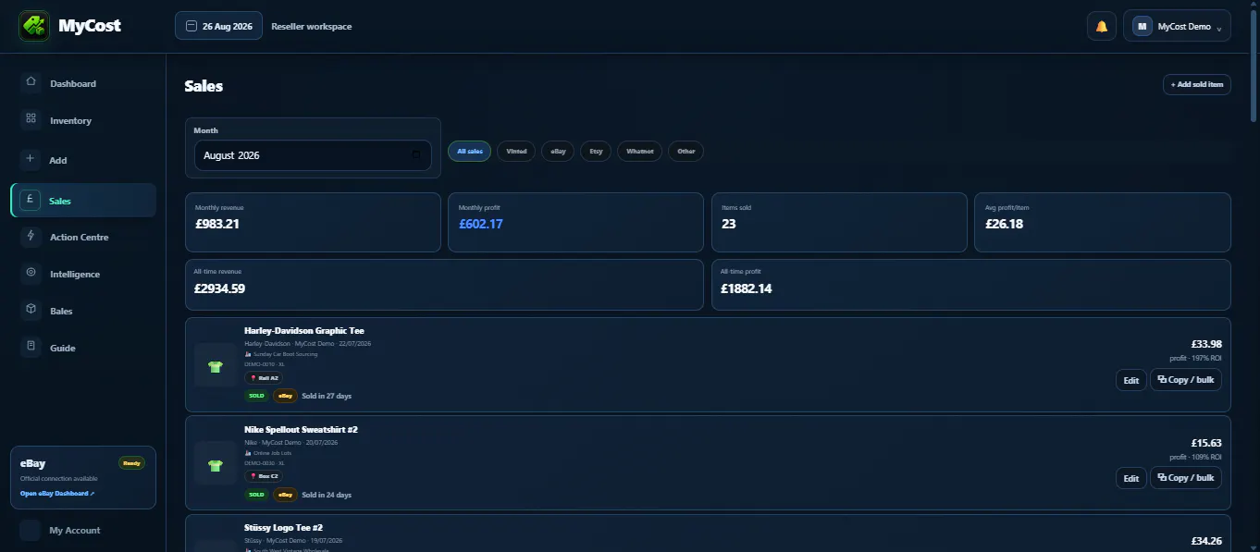Click the Rail A2 location pin tag
The width and height of the screenshot is (1260, 552).
point(264,378)
